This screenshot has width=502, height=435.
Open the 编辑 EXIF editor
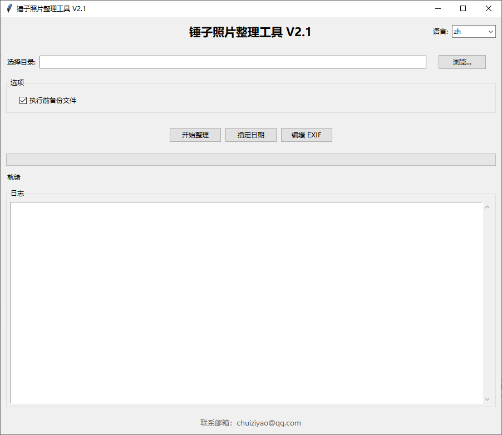[306, 135]
